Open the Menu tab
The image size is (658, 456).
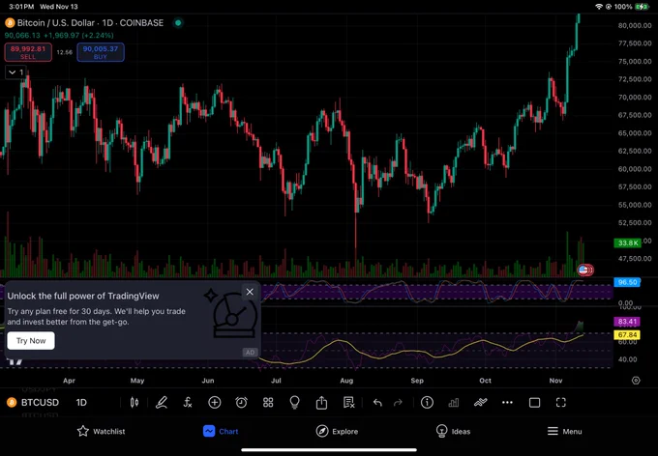(564, 431)
